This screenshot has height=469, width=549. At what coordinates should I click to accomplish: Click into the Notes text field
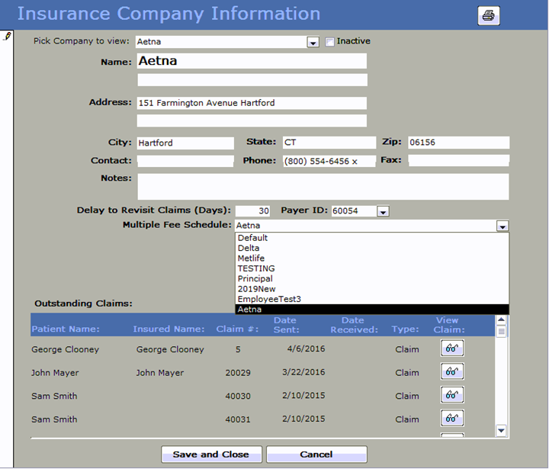[x=323, y=186]
